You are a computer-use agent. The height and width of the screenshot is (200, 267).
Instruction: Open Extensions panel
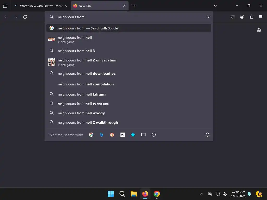coord(251,17)
